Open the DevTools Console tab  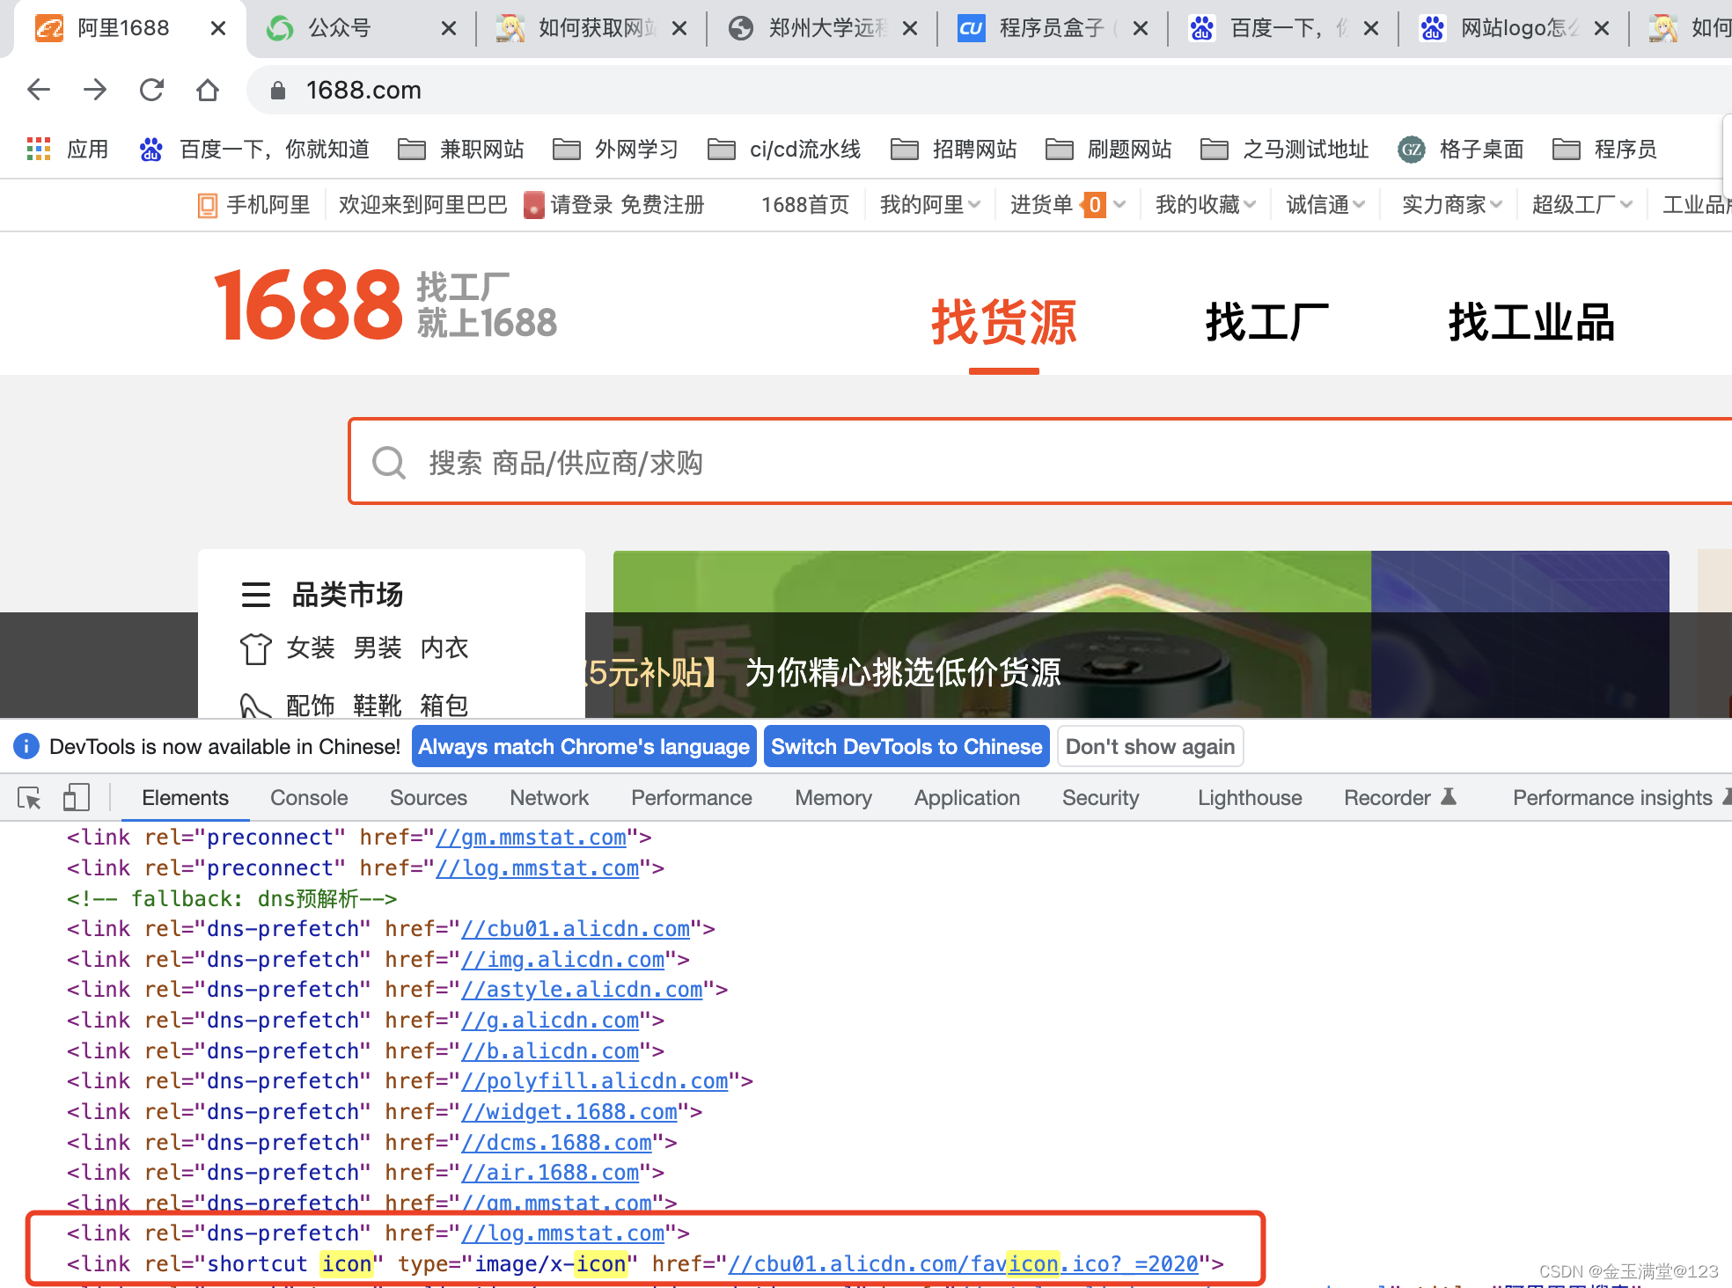point(309,798)
